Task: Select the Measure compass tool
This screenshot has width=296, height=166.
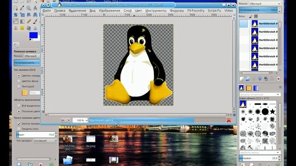Action: (35, 8)
